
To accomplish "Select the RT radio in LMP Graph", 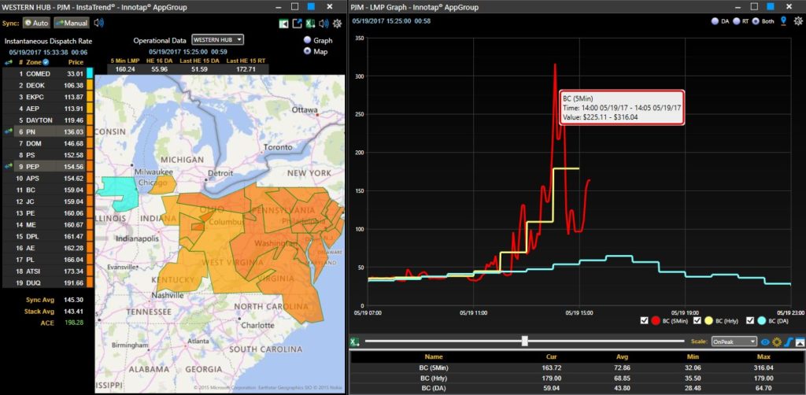I will 737,21.
